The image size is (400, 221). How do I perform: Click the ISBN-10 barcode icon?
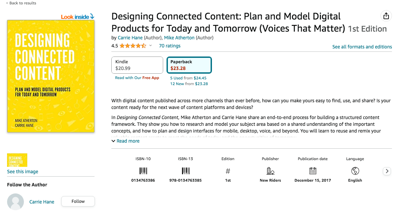tap(143, 171)
